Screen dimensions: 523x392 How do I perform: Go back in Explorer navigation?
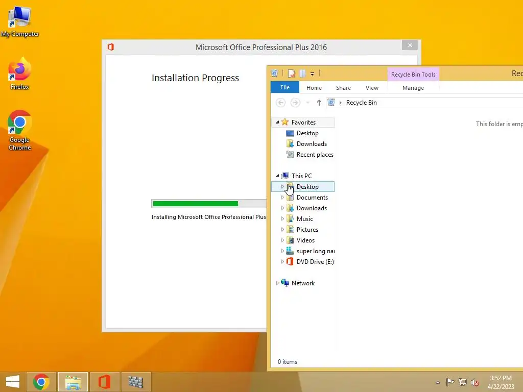click(x=281, y=103)
